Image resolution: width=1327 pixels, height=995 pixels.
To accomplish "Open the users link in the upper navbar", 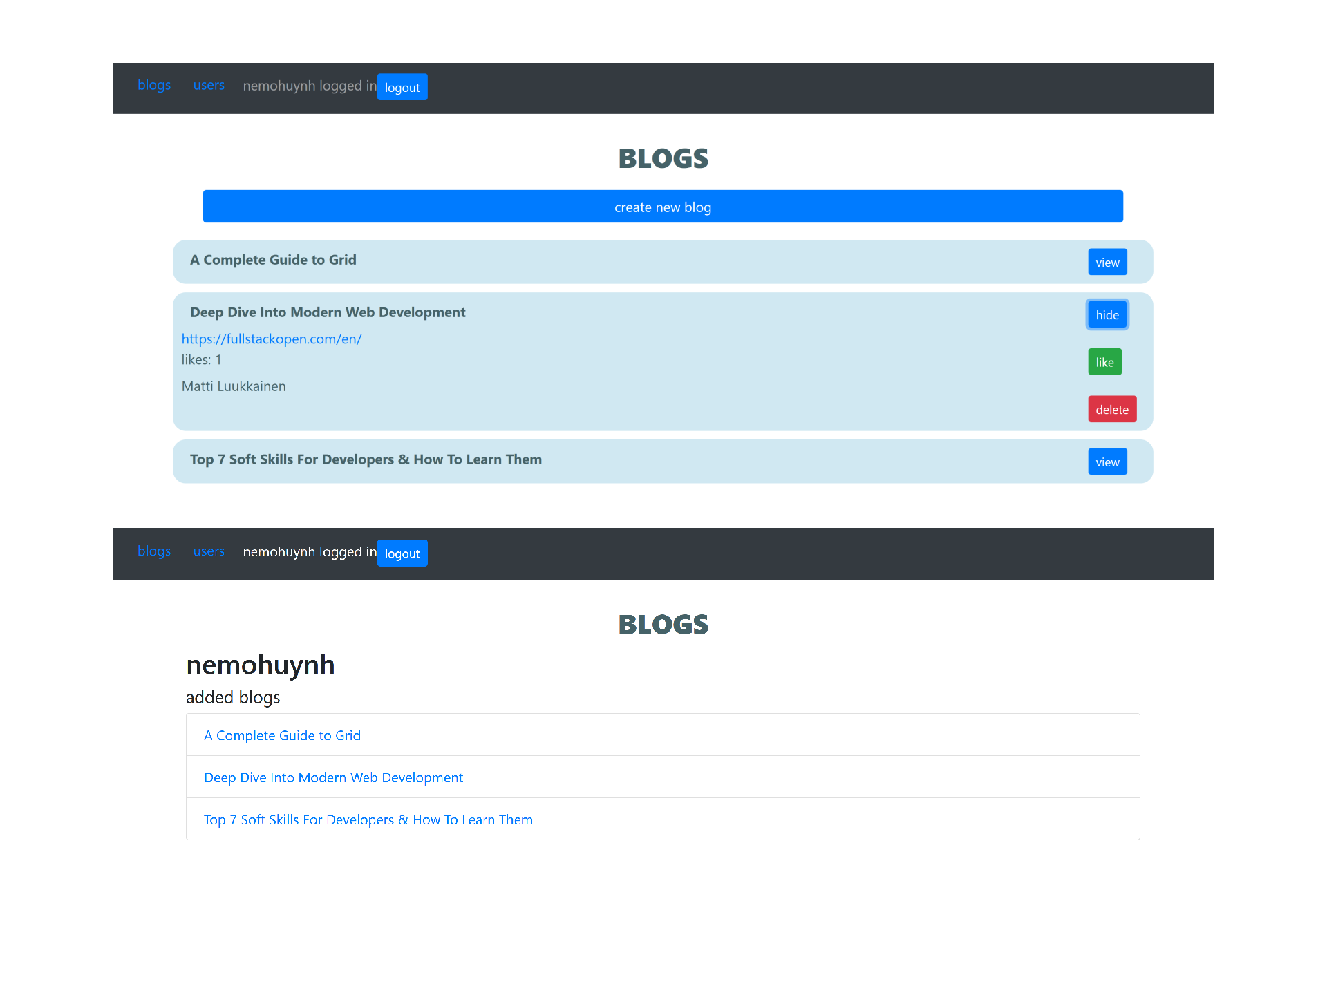I will 209,85.
